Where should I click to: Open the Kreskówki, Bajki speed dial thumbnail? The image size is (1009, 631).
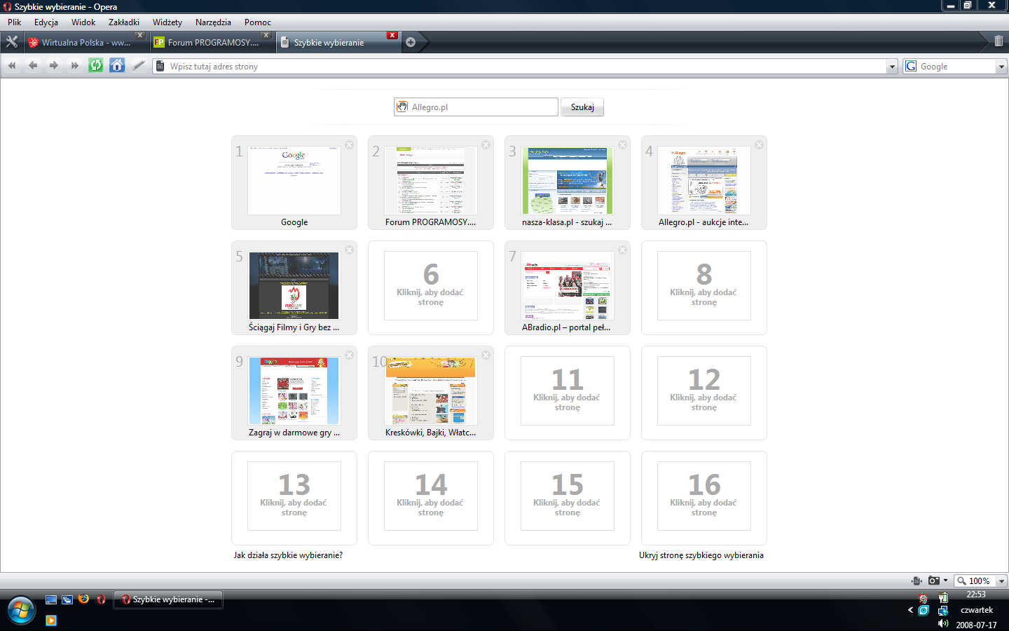[x=431, y=391]
